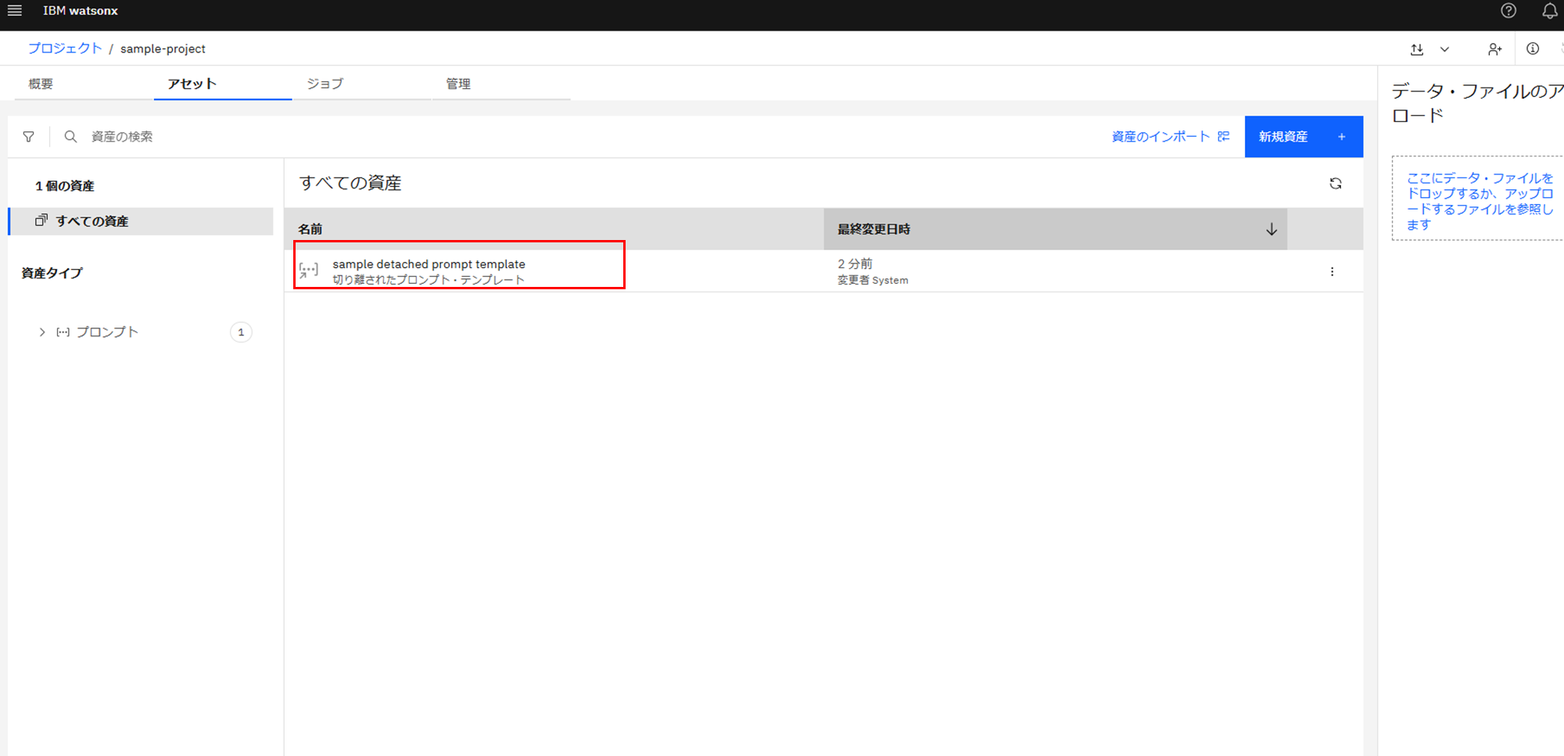The height and width of the screenshot is (756, 1564).
Task: Select すべての資産 in the sidebar
Action: (141, 221)
